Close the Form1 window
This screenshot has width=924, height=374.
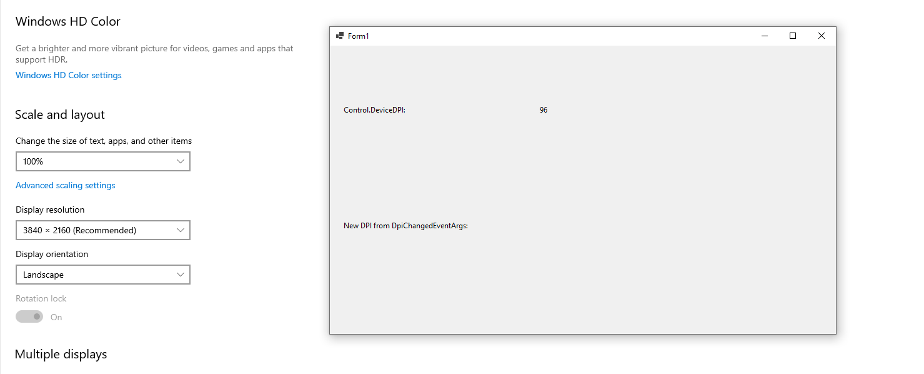pyautogui.click(x=822, y=36)
